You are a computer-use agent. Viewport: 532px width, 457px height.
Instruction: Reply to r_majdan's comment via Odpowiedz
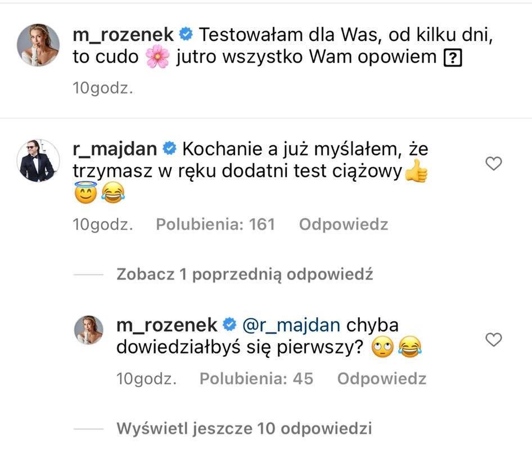343,225
